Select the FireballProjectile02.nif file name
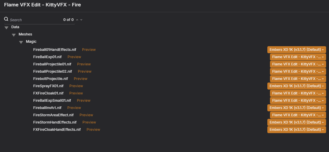Viewport: 329px width, 152px height. click(53, 71)
